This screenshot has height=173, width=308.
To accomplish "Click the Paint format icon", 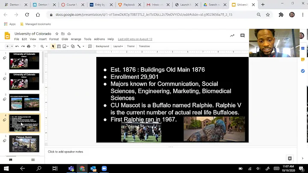I will point(35,46).
